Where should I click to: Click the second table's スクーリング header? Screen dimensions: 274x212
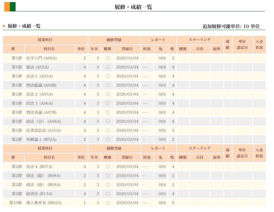click(200, 149)
